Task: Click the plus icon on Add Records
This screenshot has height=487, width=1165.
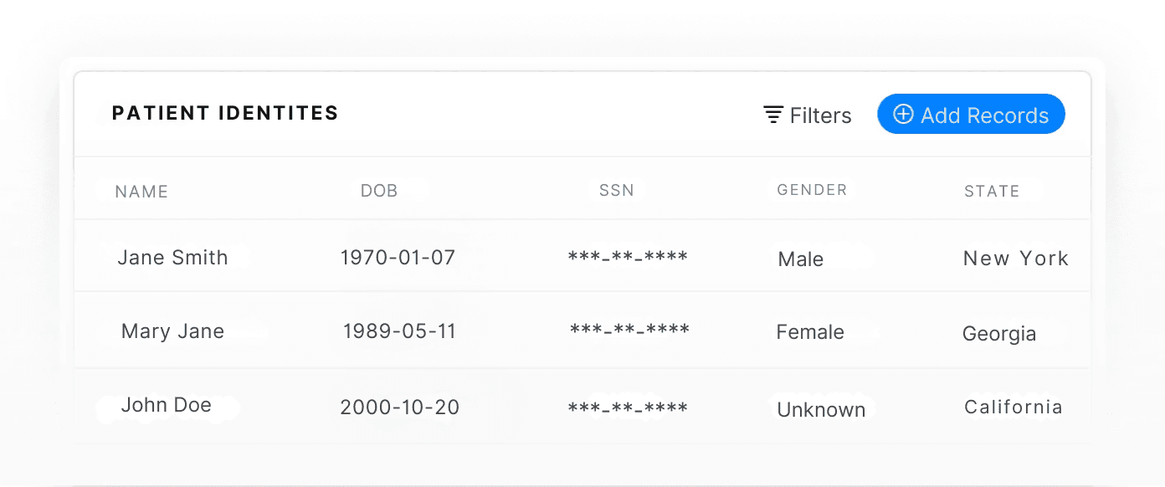Action: [902, 114]
